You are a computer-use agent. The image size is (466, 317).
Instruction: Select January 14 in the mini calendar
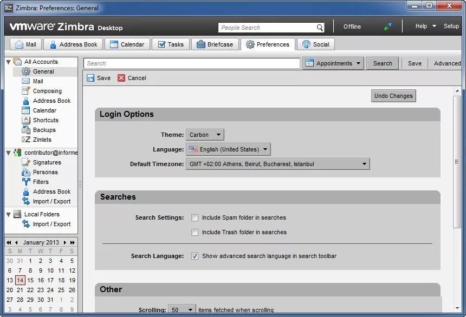pyautogui.click(x=20, y=280)
